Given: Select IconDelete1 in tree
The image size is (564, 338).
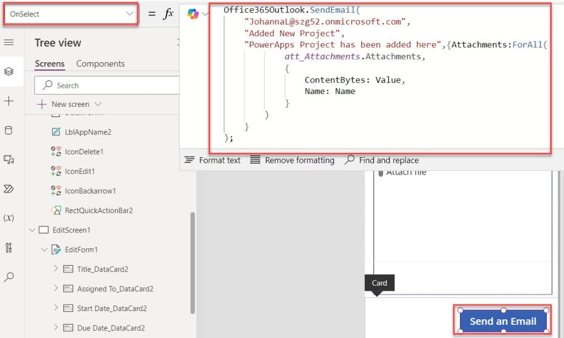Looking at the screenshot, I should (x=84, y=152).
